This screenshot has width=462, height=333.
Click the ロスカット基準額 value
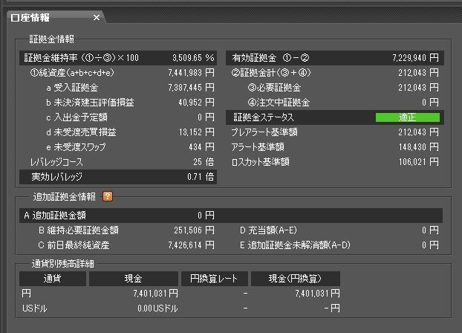pyautogui.click(x=414, y=161)
